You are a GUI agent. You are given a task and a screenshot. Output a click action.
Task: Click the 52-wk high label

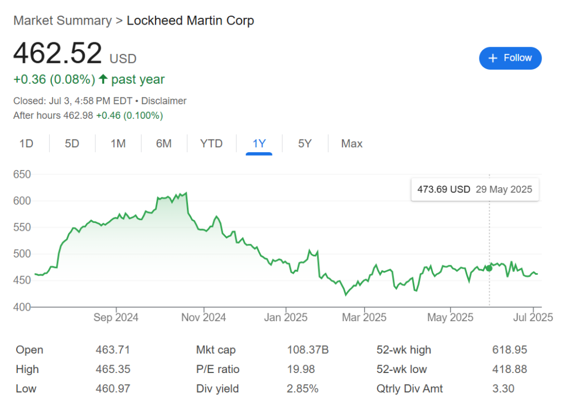404,350
